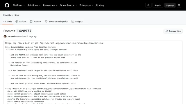186x104 pixels.
Task: Click line 'A new "testdocs" make target'
Action: tap(43, 70)
